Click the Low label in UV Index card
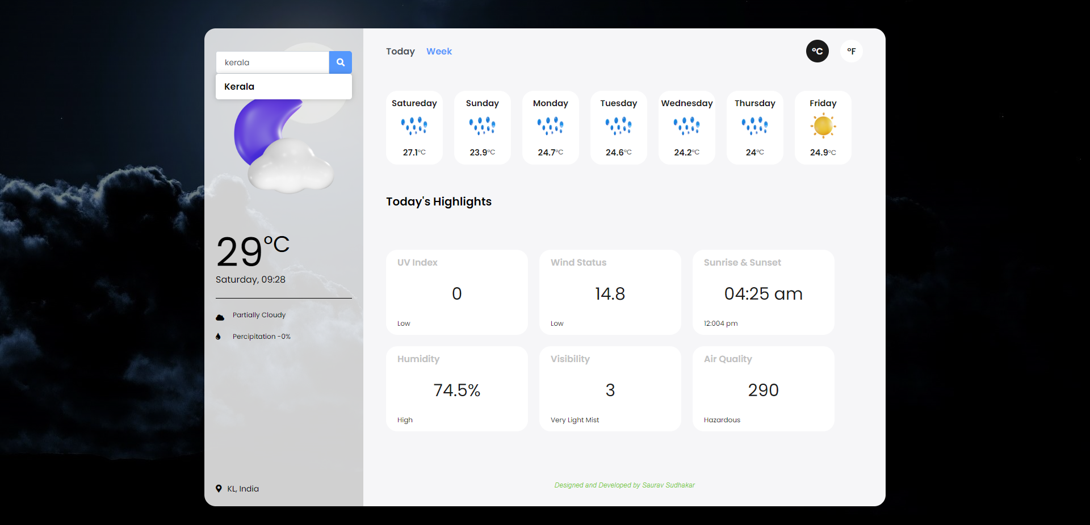The width and height of the screenshot is (1090, 525). click(404, 324)
